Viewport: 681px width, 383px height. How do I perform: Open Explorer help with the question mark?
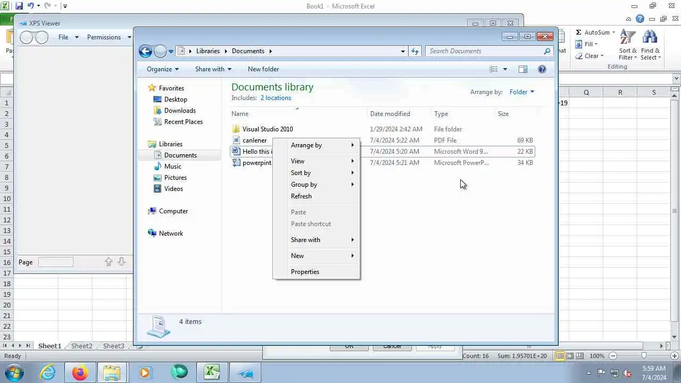542,69
